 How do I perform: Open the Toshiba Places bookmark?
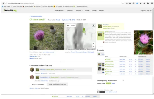(x=68, y=6)
